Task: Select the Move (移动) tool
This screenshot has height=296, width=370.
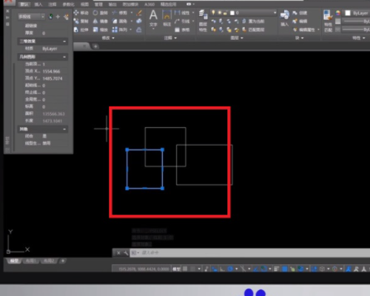Action: [81, 13]
